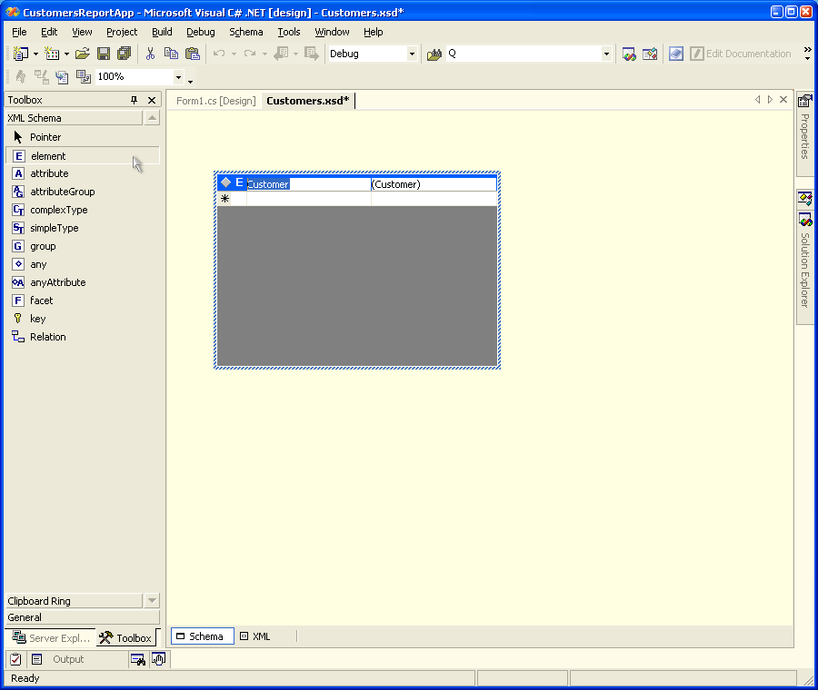The height and width of the screenshot is (690, 818).
Task: Click the key toolbox item
Action: click(37, 319)
